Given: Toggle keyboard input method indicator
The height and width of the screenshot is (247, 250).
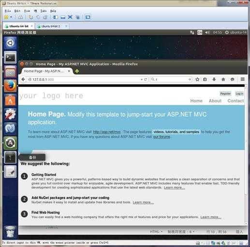Looking at the screenshot, I should (200, 32).
